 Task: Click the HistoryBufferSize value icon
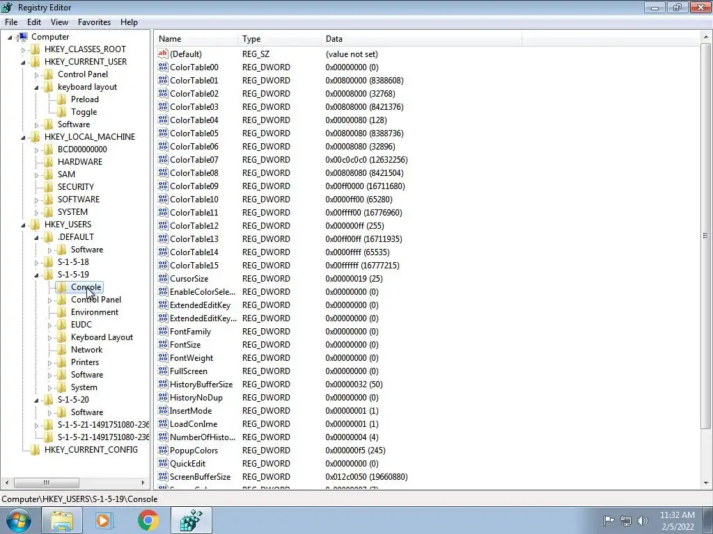click(x=163, y=384)
